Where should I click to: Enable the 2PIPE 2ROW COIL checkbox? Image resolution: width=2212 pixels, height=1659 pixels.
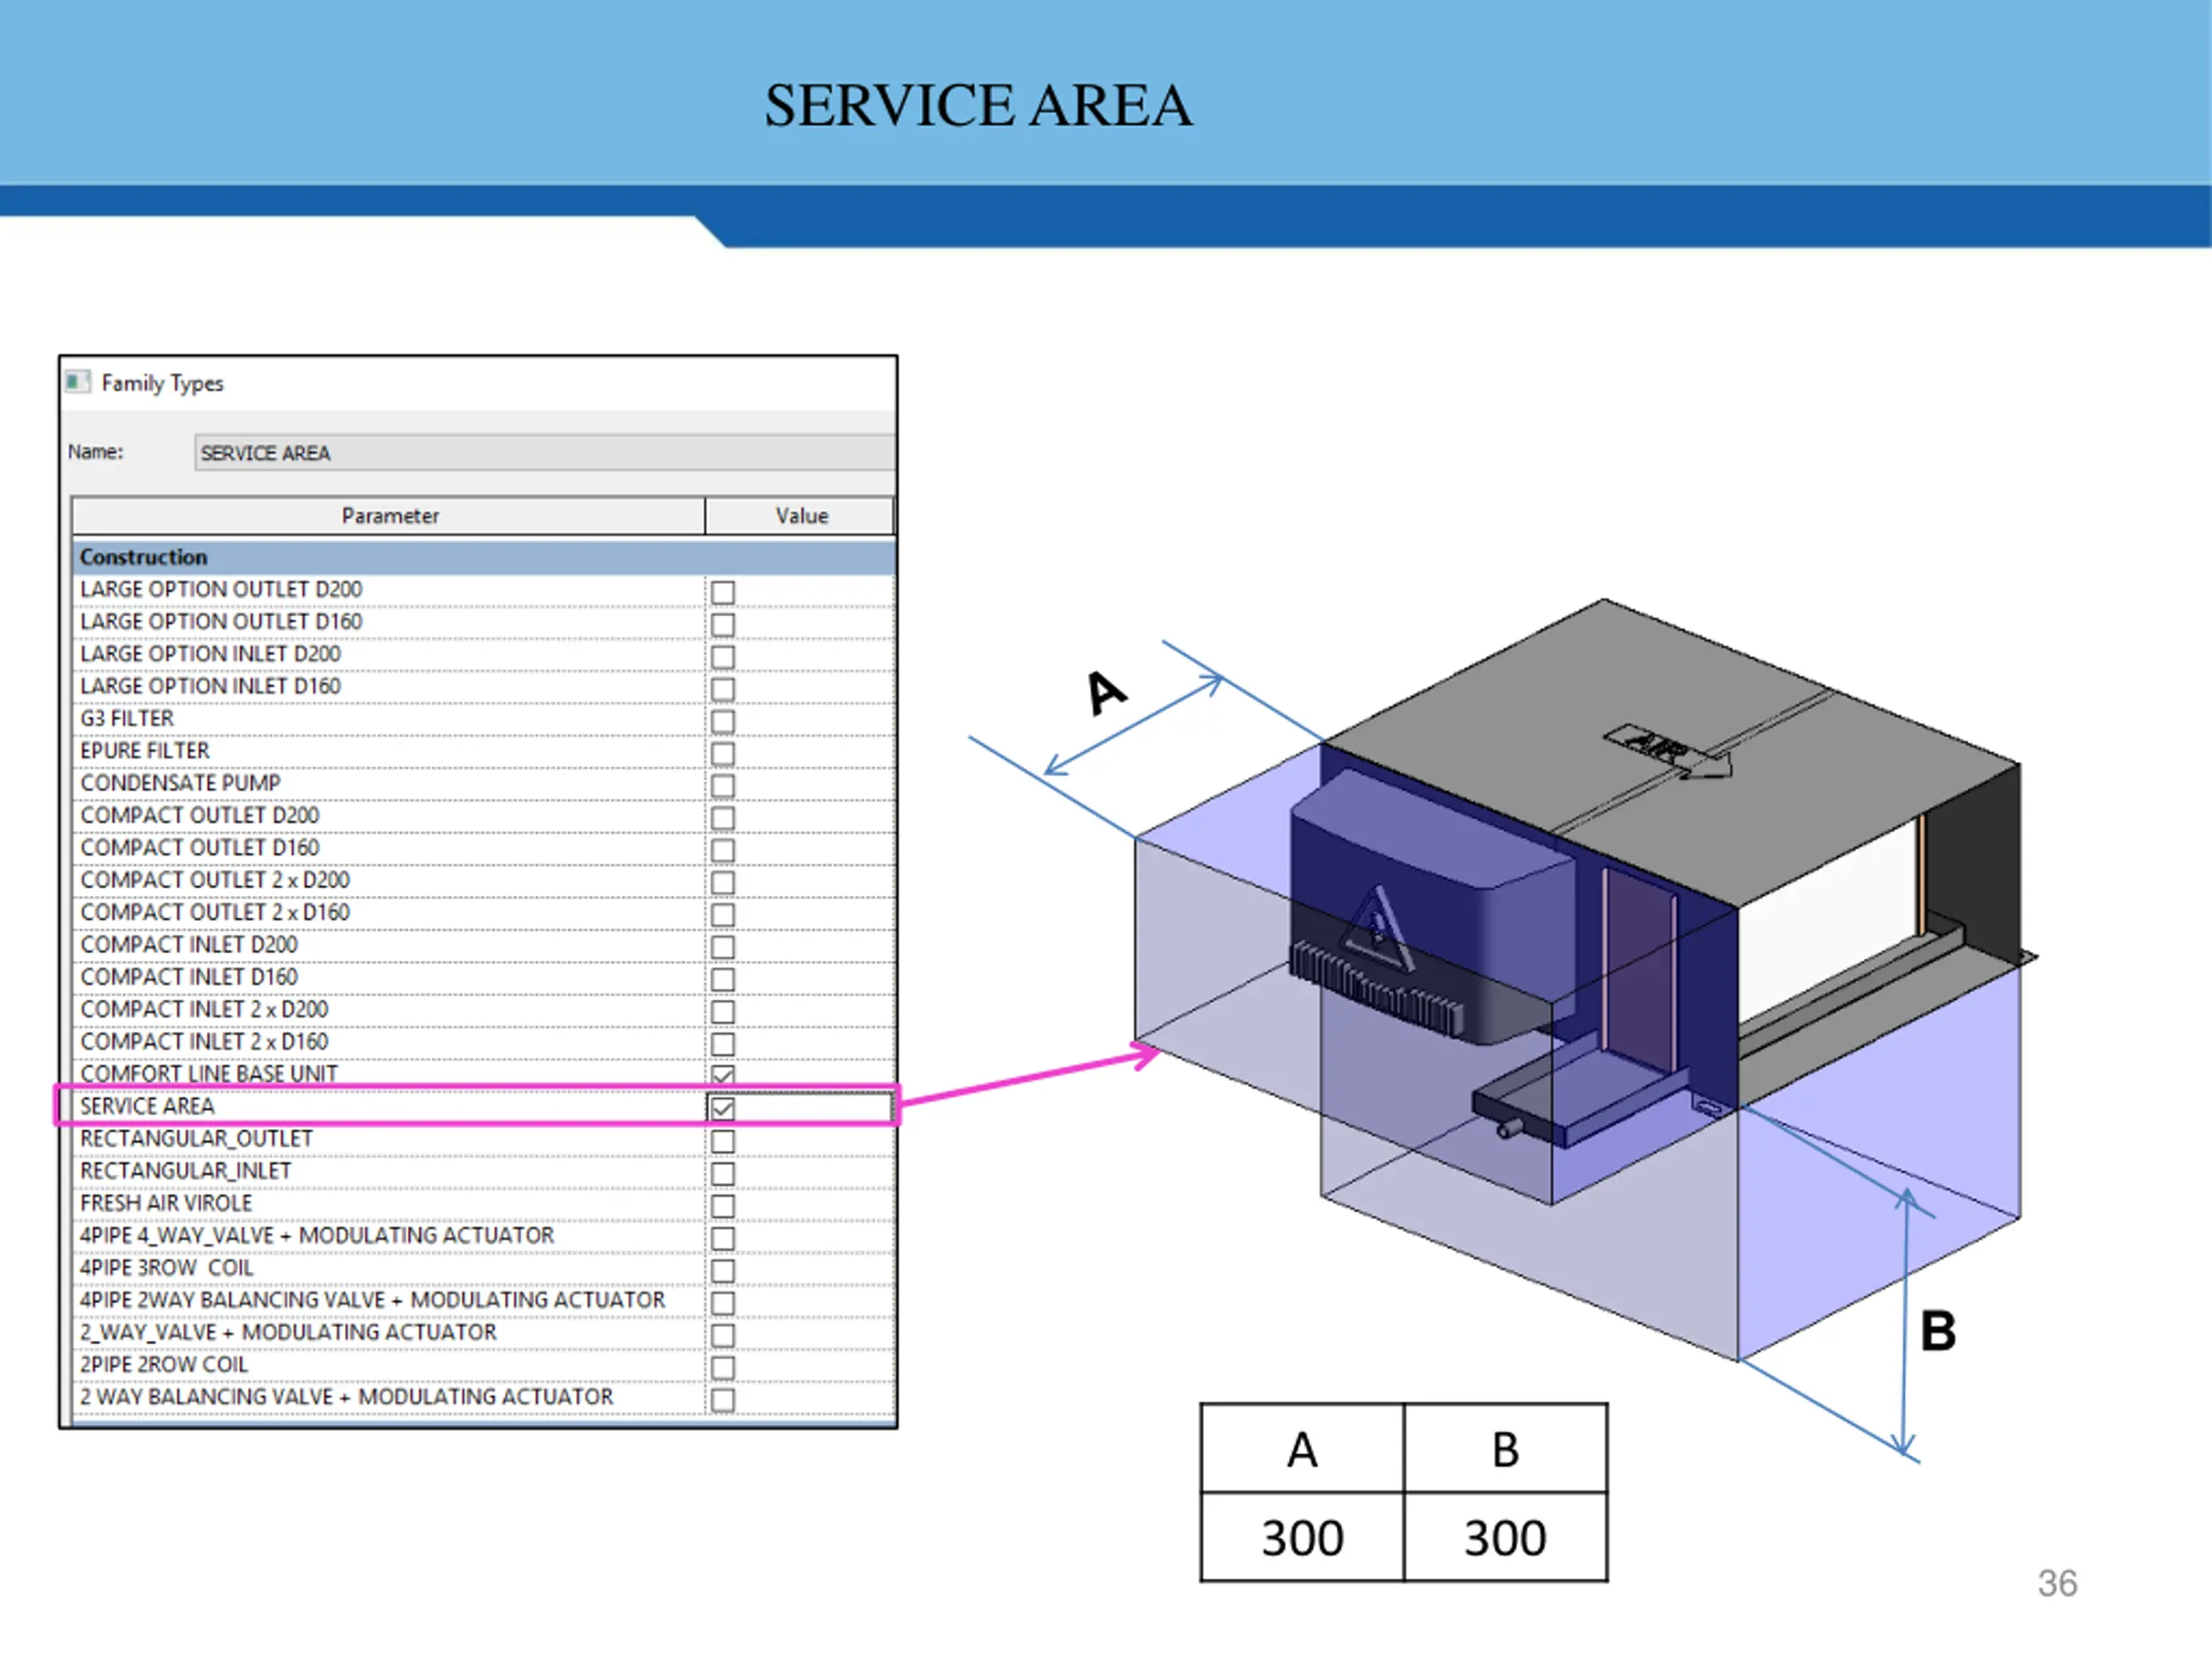pyautogui.click(x=722, y=1367)
